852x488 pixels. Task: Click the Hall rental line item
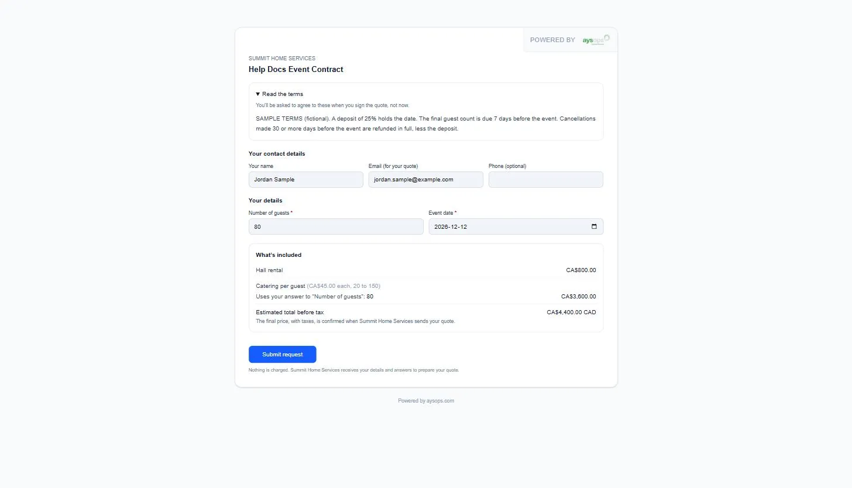[x=269, y=270]
